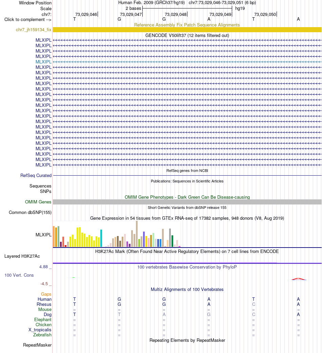Click the Layered H3K27Ac label

tap(22, 256)
